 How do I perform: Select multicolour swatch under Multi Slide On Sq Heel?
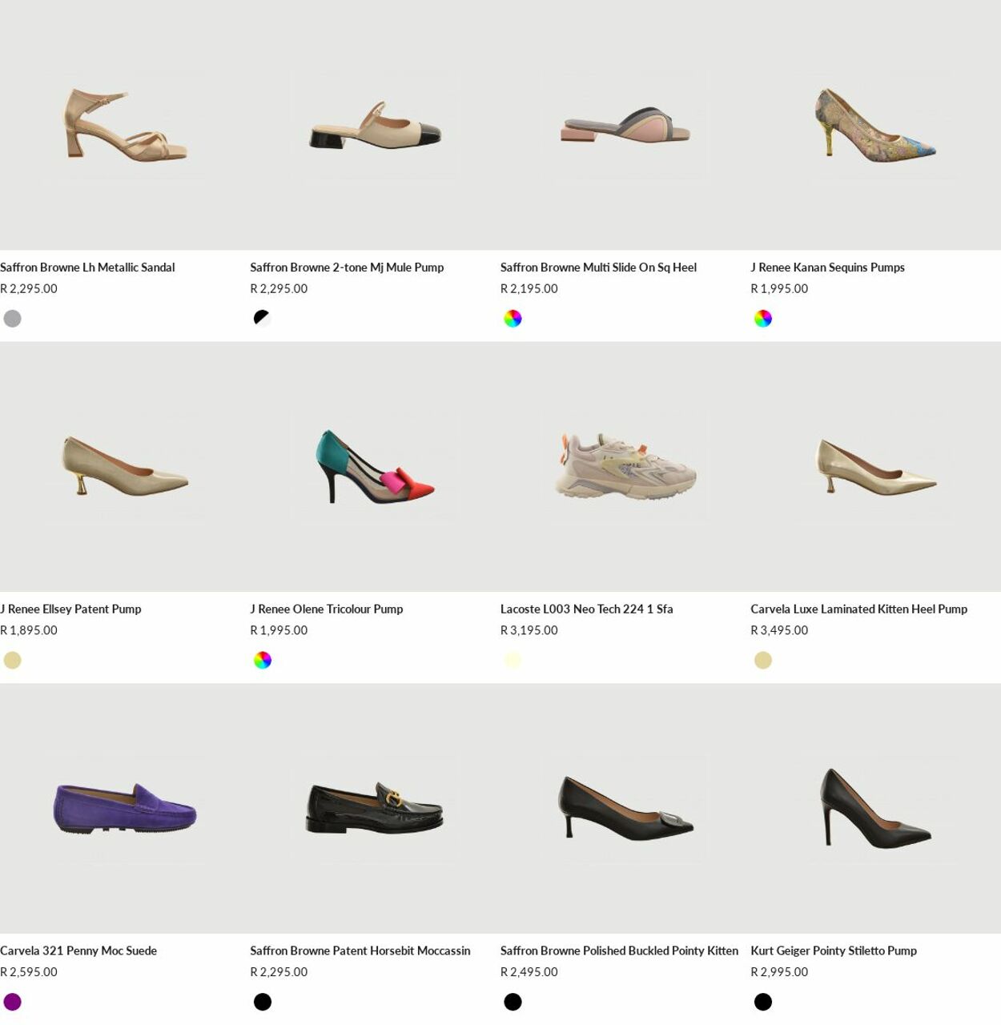coord(513,319)
